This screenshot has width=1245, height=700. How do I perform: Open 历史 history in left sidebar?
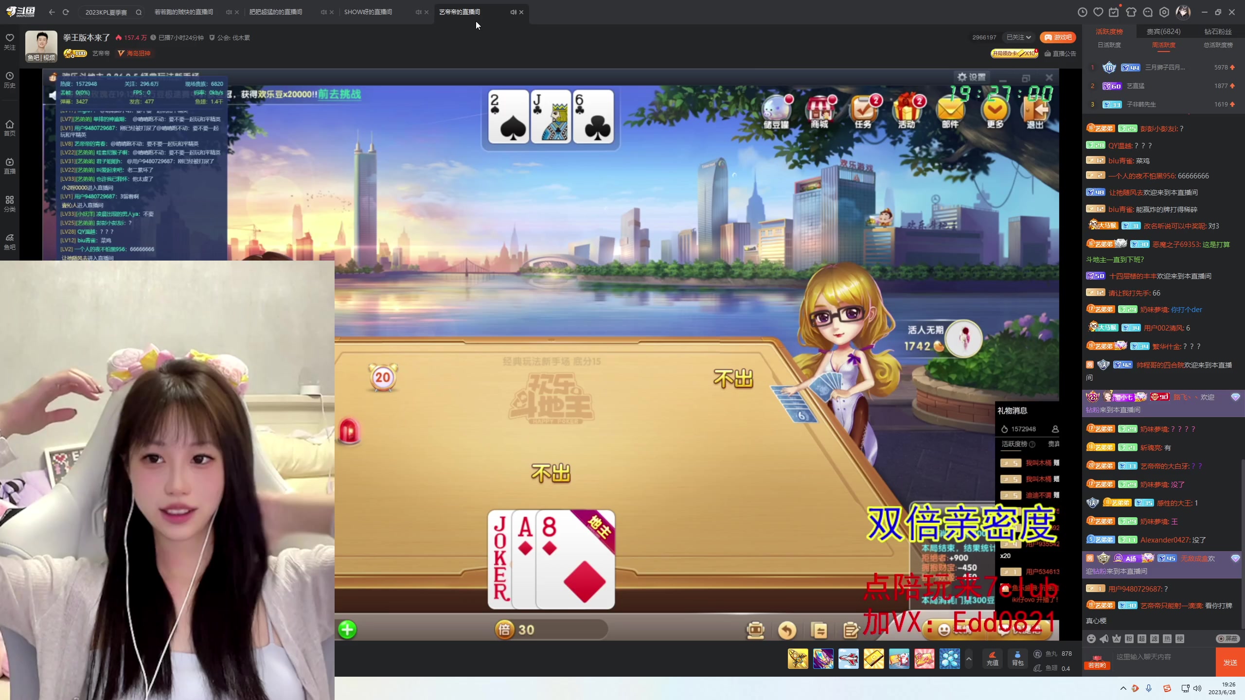click(10, 80)
